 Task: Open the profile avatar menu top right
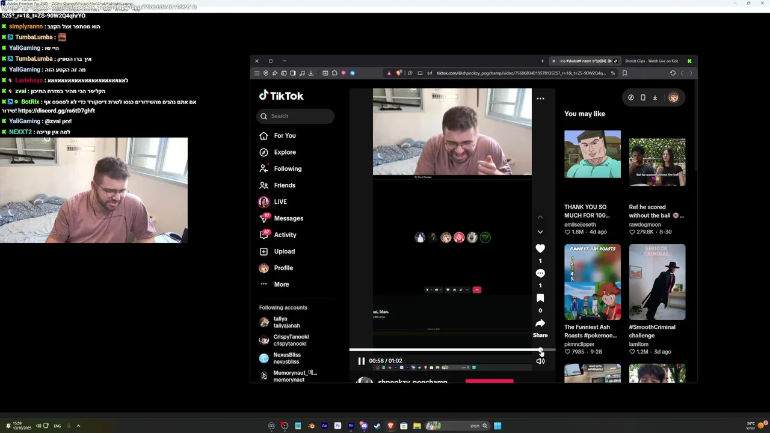click(673, 97)
